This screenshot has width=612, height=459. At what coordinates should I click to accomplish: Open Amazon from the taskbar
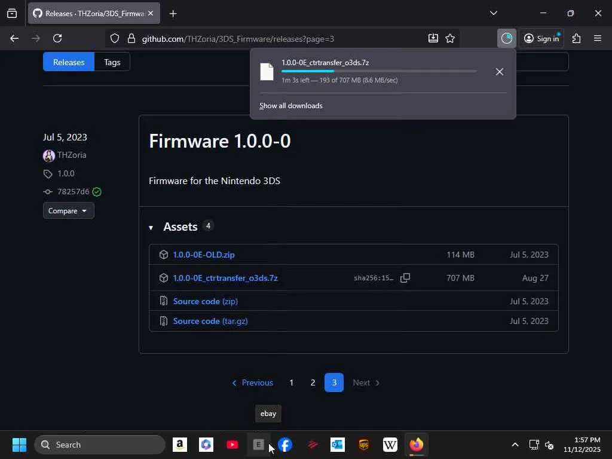coord(180,445)
